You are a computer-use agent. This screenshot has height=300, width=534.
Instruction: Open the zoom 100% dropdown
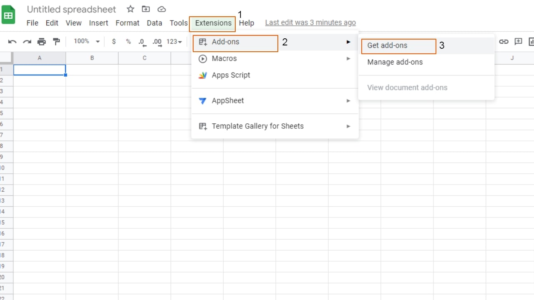(x=87, y=41)
